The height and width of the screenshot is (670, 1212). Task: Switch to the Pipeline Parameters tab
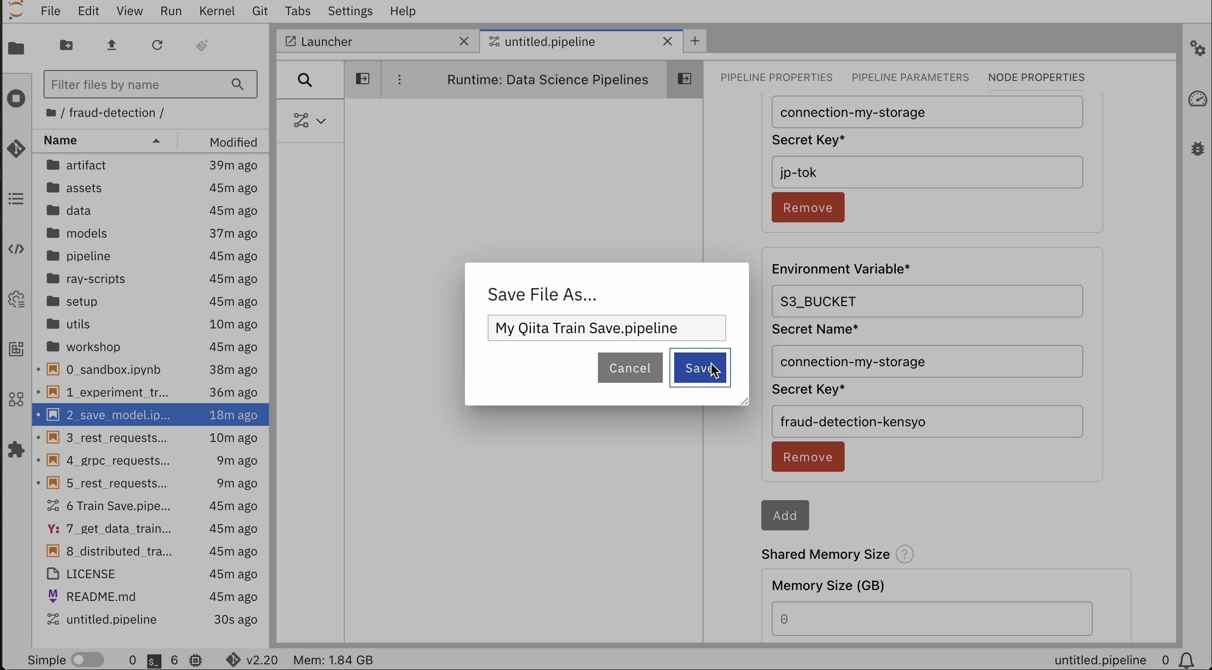(x=910, y=77)
